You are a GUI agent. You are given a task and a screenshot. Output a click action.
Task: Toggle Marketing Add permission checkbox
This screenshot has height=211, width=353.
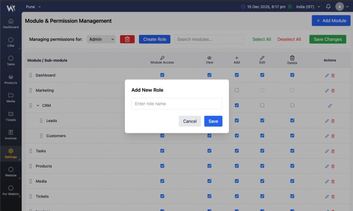tap(236, 90)
